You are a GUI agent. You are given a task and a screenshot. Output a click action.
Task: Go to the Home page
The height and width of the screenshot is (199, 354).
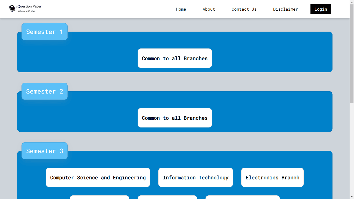pos(181,9)
